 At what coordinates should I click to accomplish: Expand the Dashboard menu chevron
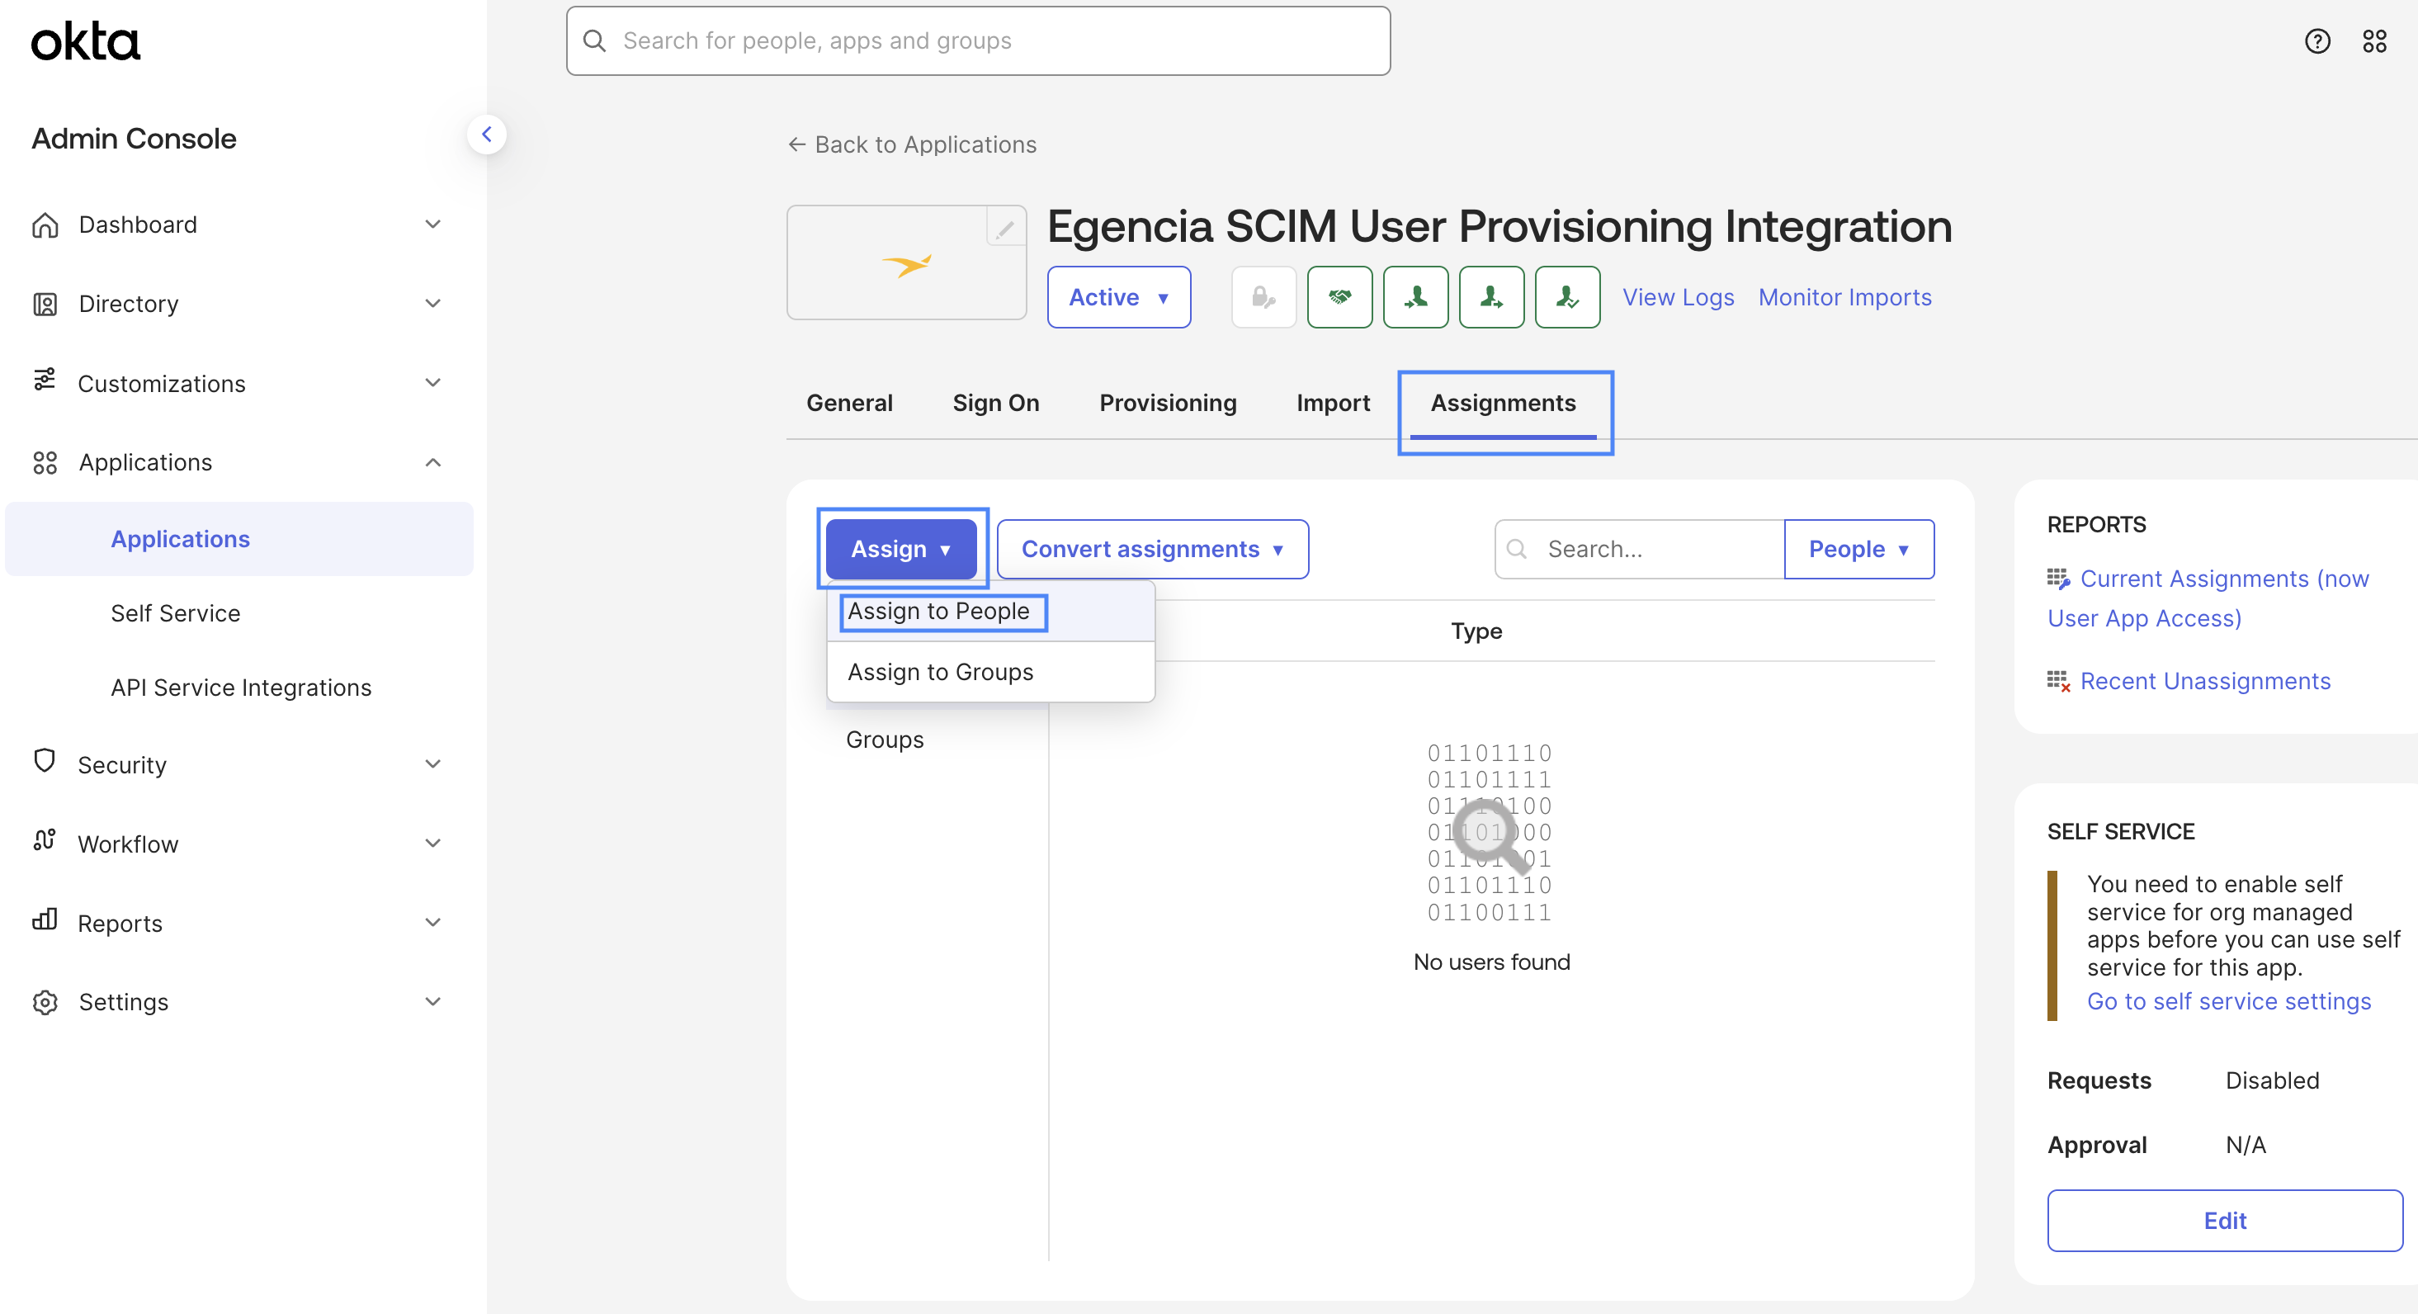click(x=432, y=225)
